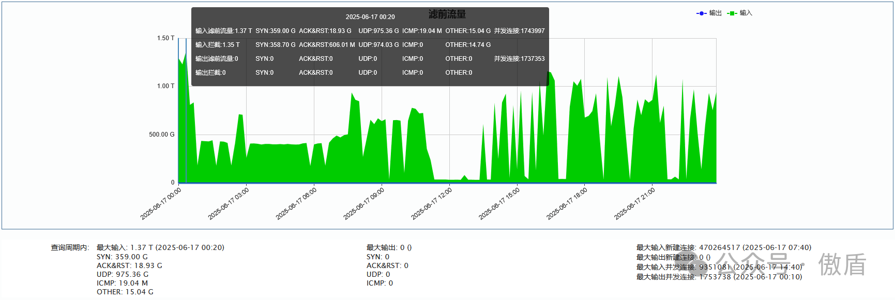Select x-axis label 2025-06-17 09:00
Viewport: 895px width, 300px height.
click(x=364, y=204)
